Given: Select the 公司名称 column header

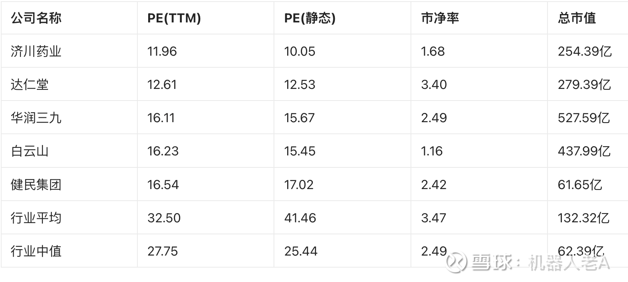Looking at the screenshot, I should [x=36, y=18].
